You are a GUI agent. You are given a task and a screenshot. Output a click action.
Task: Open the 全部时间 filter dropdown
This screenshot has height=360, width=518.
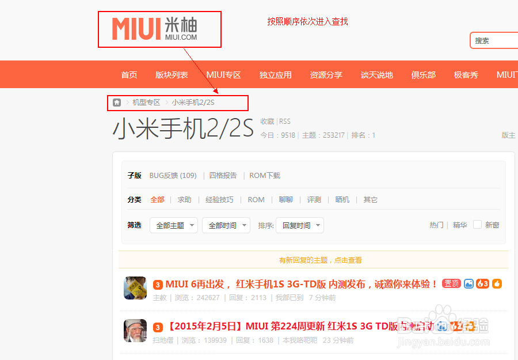226,225
